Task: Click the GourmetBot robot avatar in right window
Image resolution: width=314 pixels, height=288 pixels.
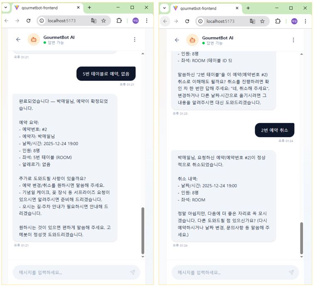Action: tap(192, 40)
